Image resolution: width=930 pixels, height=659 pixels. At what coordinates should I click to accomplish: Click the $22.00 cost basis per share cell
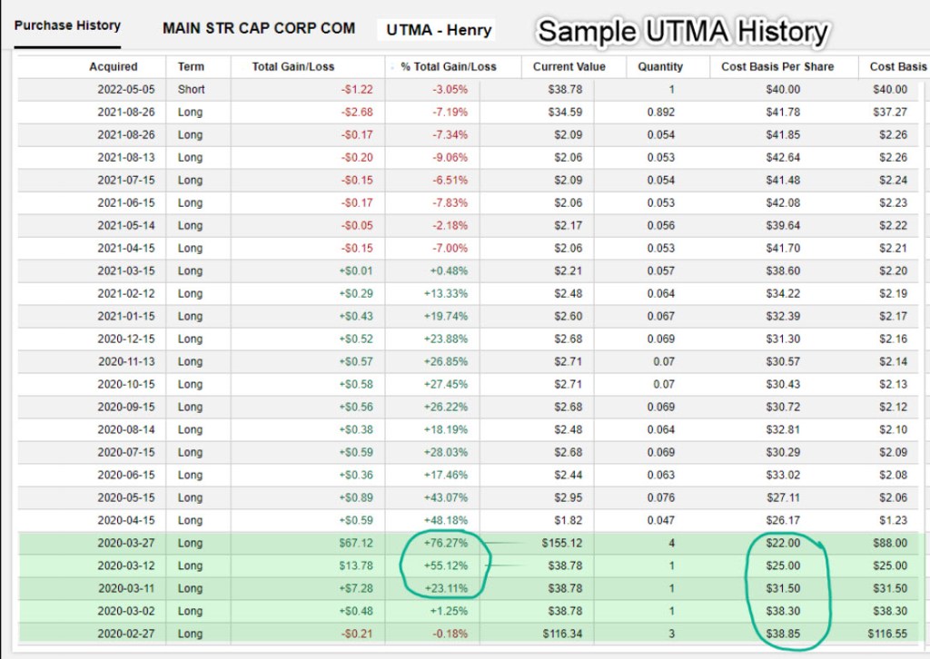(x=782, y=543)
